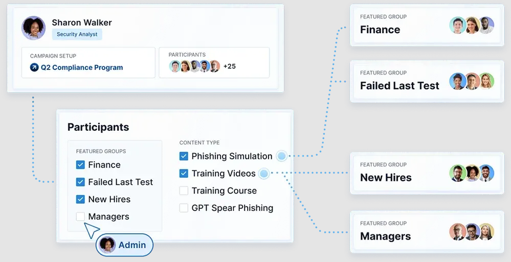Click the Training Videos connector dot

coord(263,174)
